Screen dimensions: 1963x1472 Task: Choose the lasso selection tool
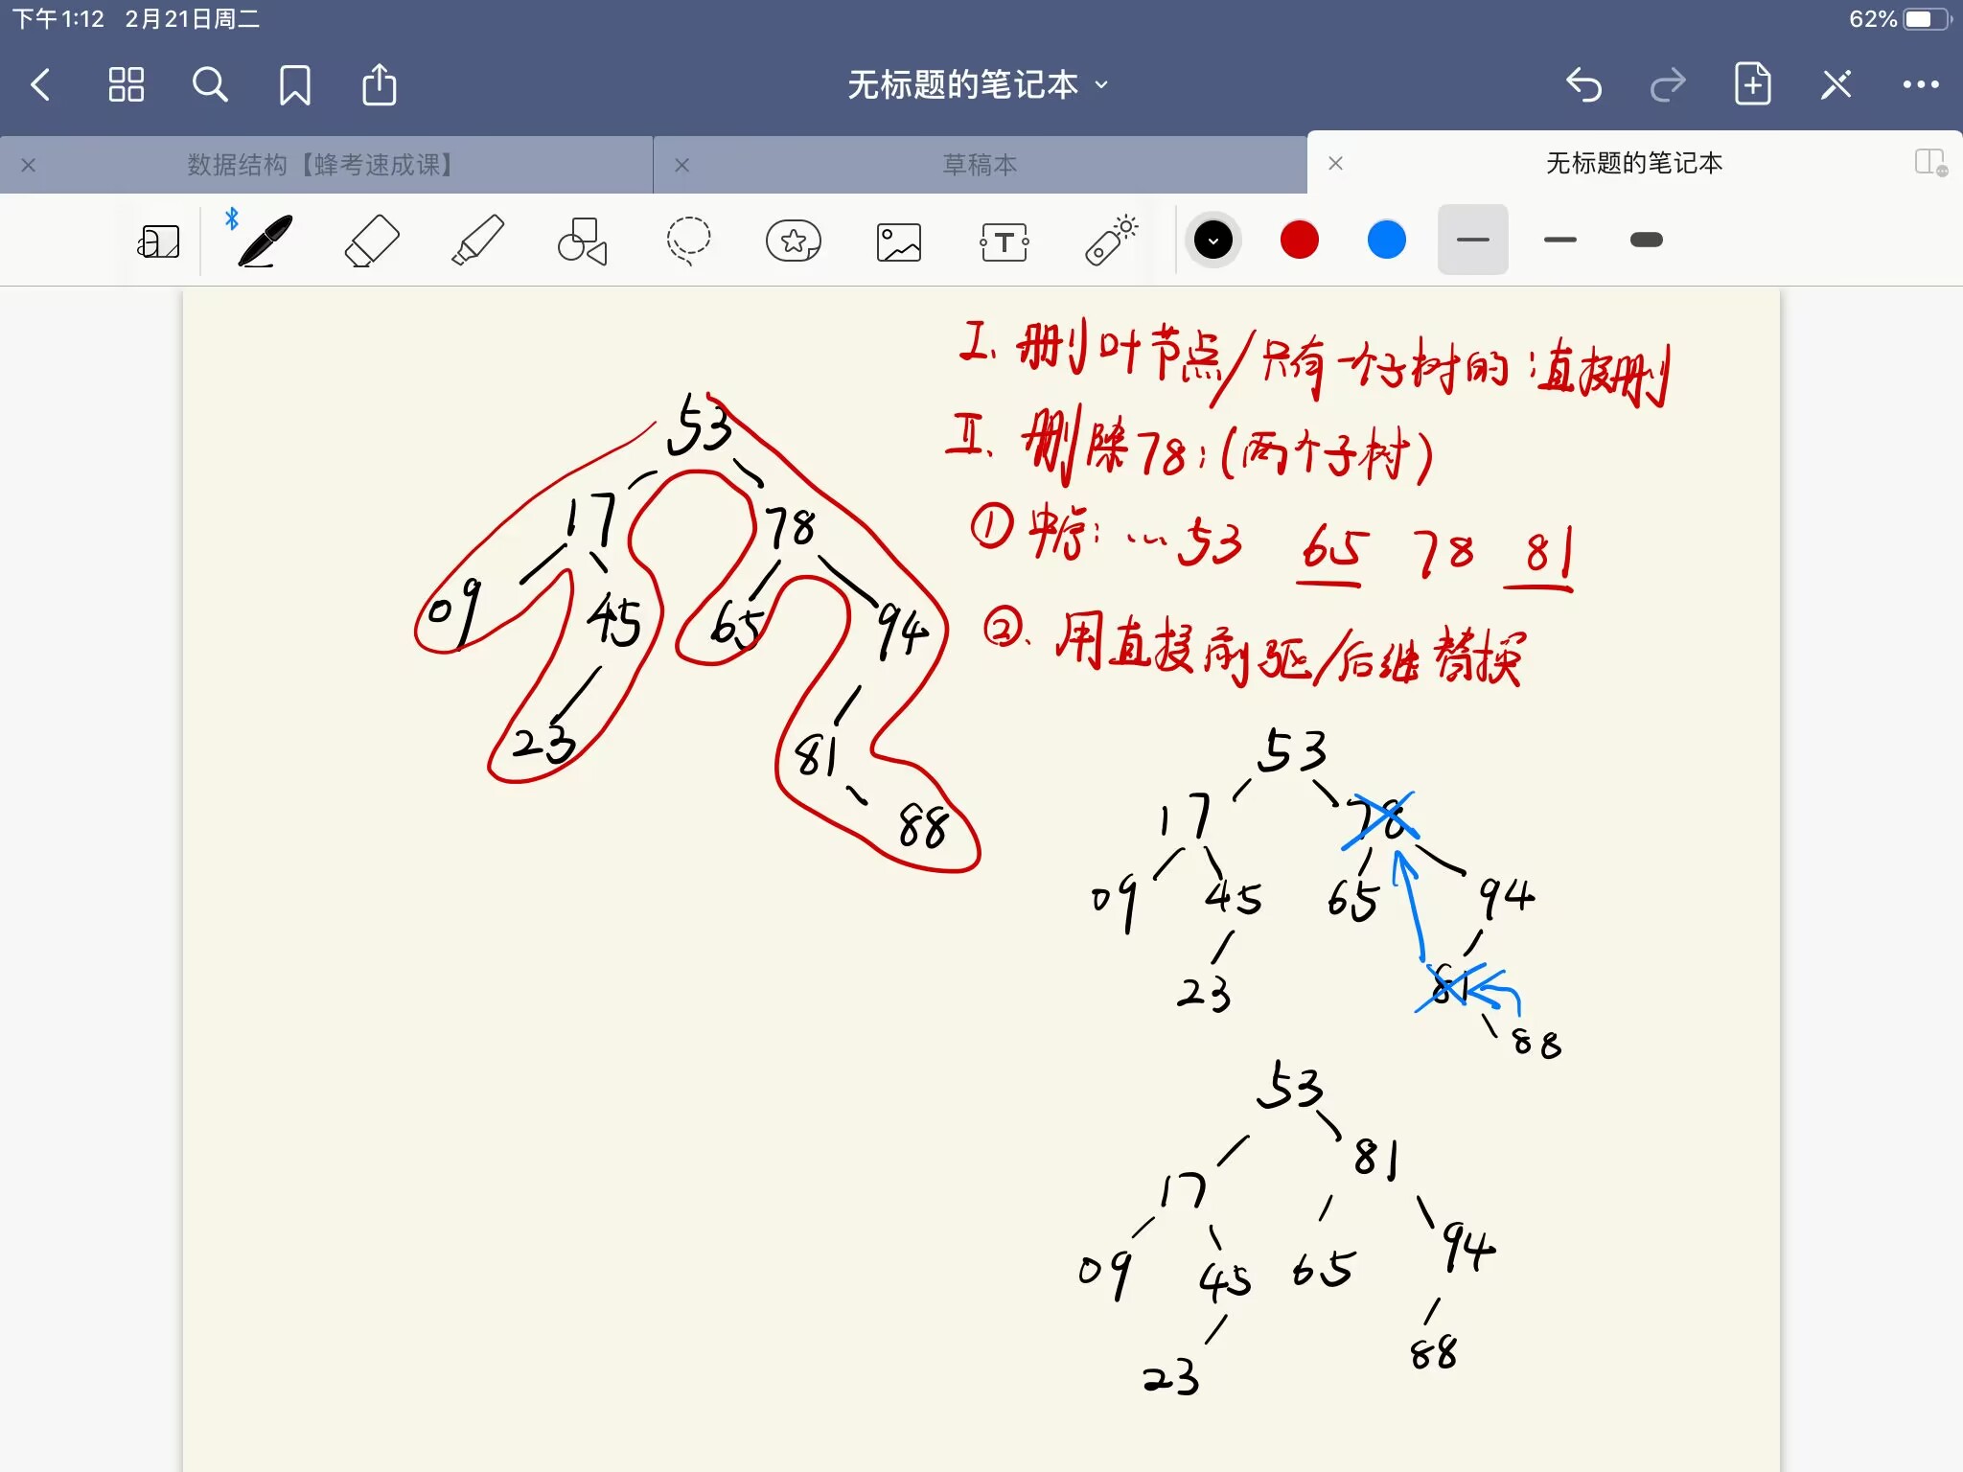pos(688,241)
